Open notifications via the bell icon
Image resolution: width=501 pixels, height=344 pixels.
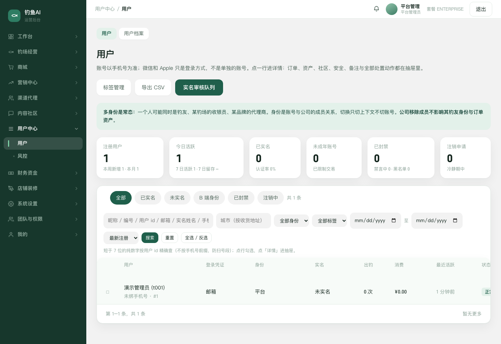(x=376, y=9)
